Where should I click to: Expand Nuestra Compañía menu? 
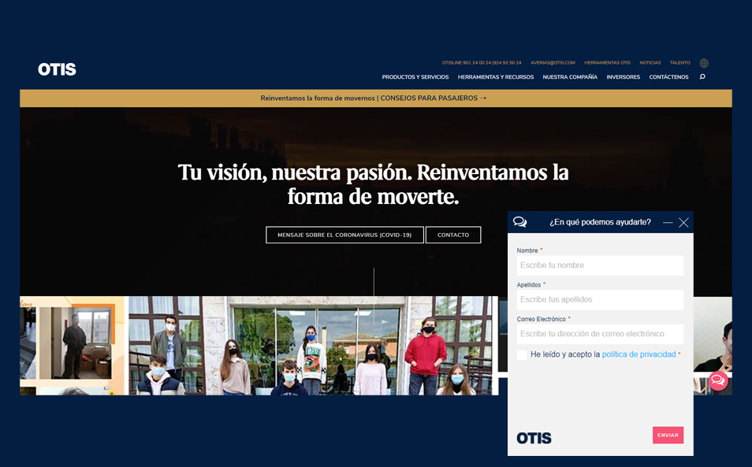[570, 77]
